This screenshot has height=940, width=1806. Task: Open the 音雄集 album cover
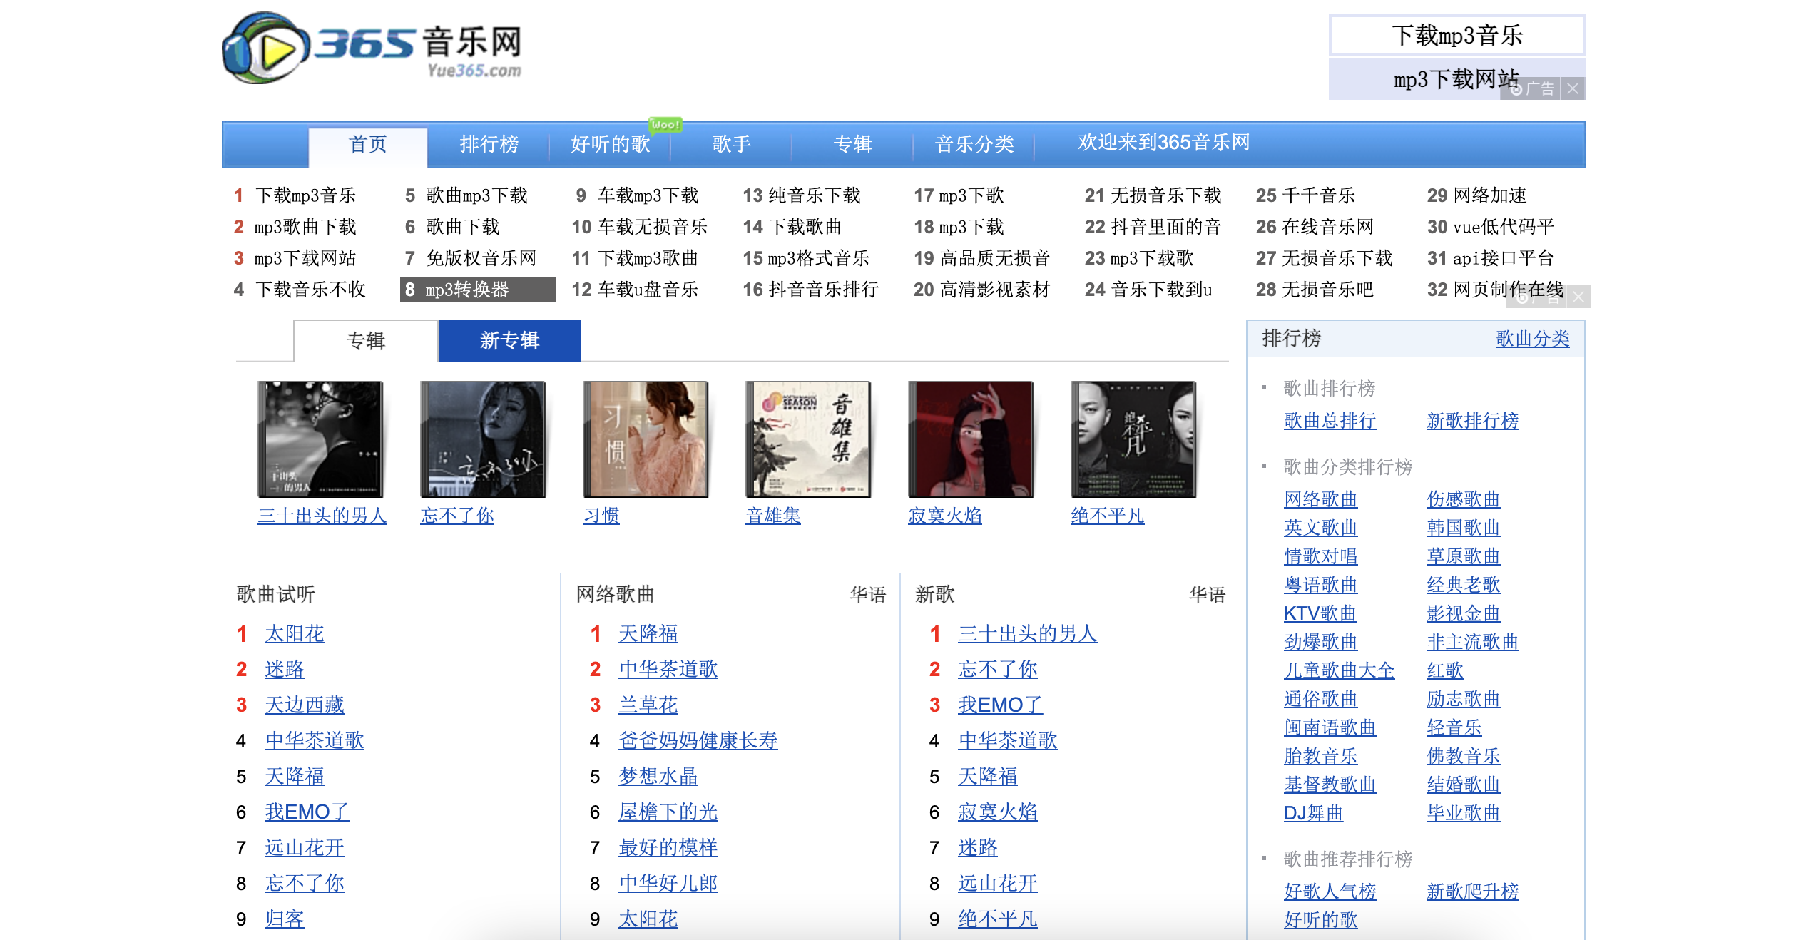[x=809, y=439]
